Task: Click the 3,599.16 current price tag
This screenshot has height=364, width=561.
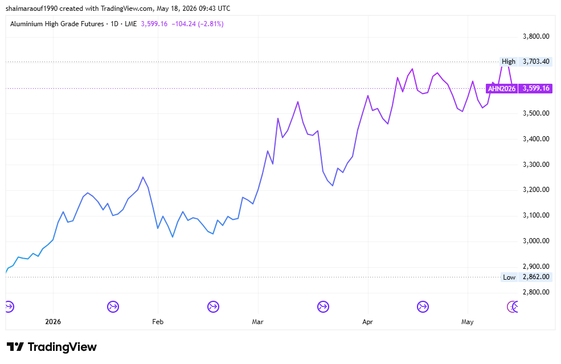Action: 535,88
